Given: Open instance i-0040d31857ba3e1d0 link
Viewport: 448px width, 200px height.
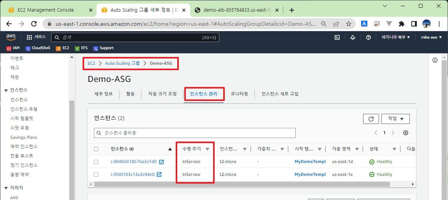Looking at the screenshot, I should click(134, 162).
